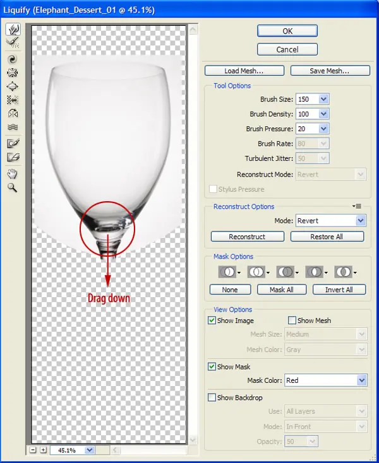Click the Load Mesh button

(x=244, y=71)
